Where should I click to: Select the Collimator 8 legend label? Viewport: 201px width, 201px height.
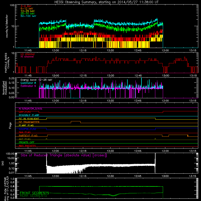pyautogui.click(x=28, y=83)
